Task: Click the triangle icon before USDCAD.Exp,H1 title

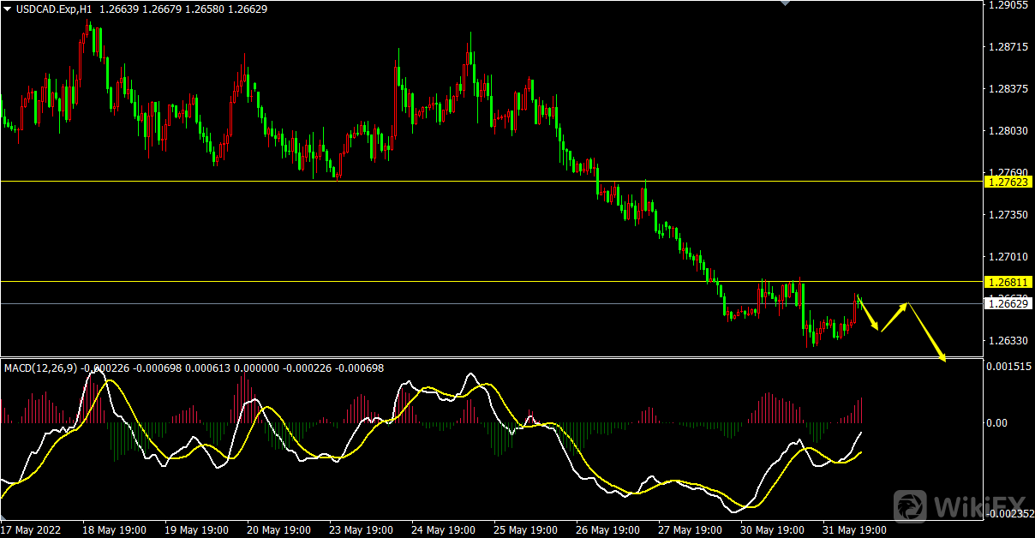Action: point(7,9)
